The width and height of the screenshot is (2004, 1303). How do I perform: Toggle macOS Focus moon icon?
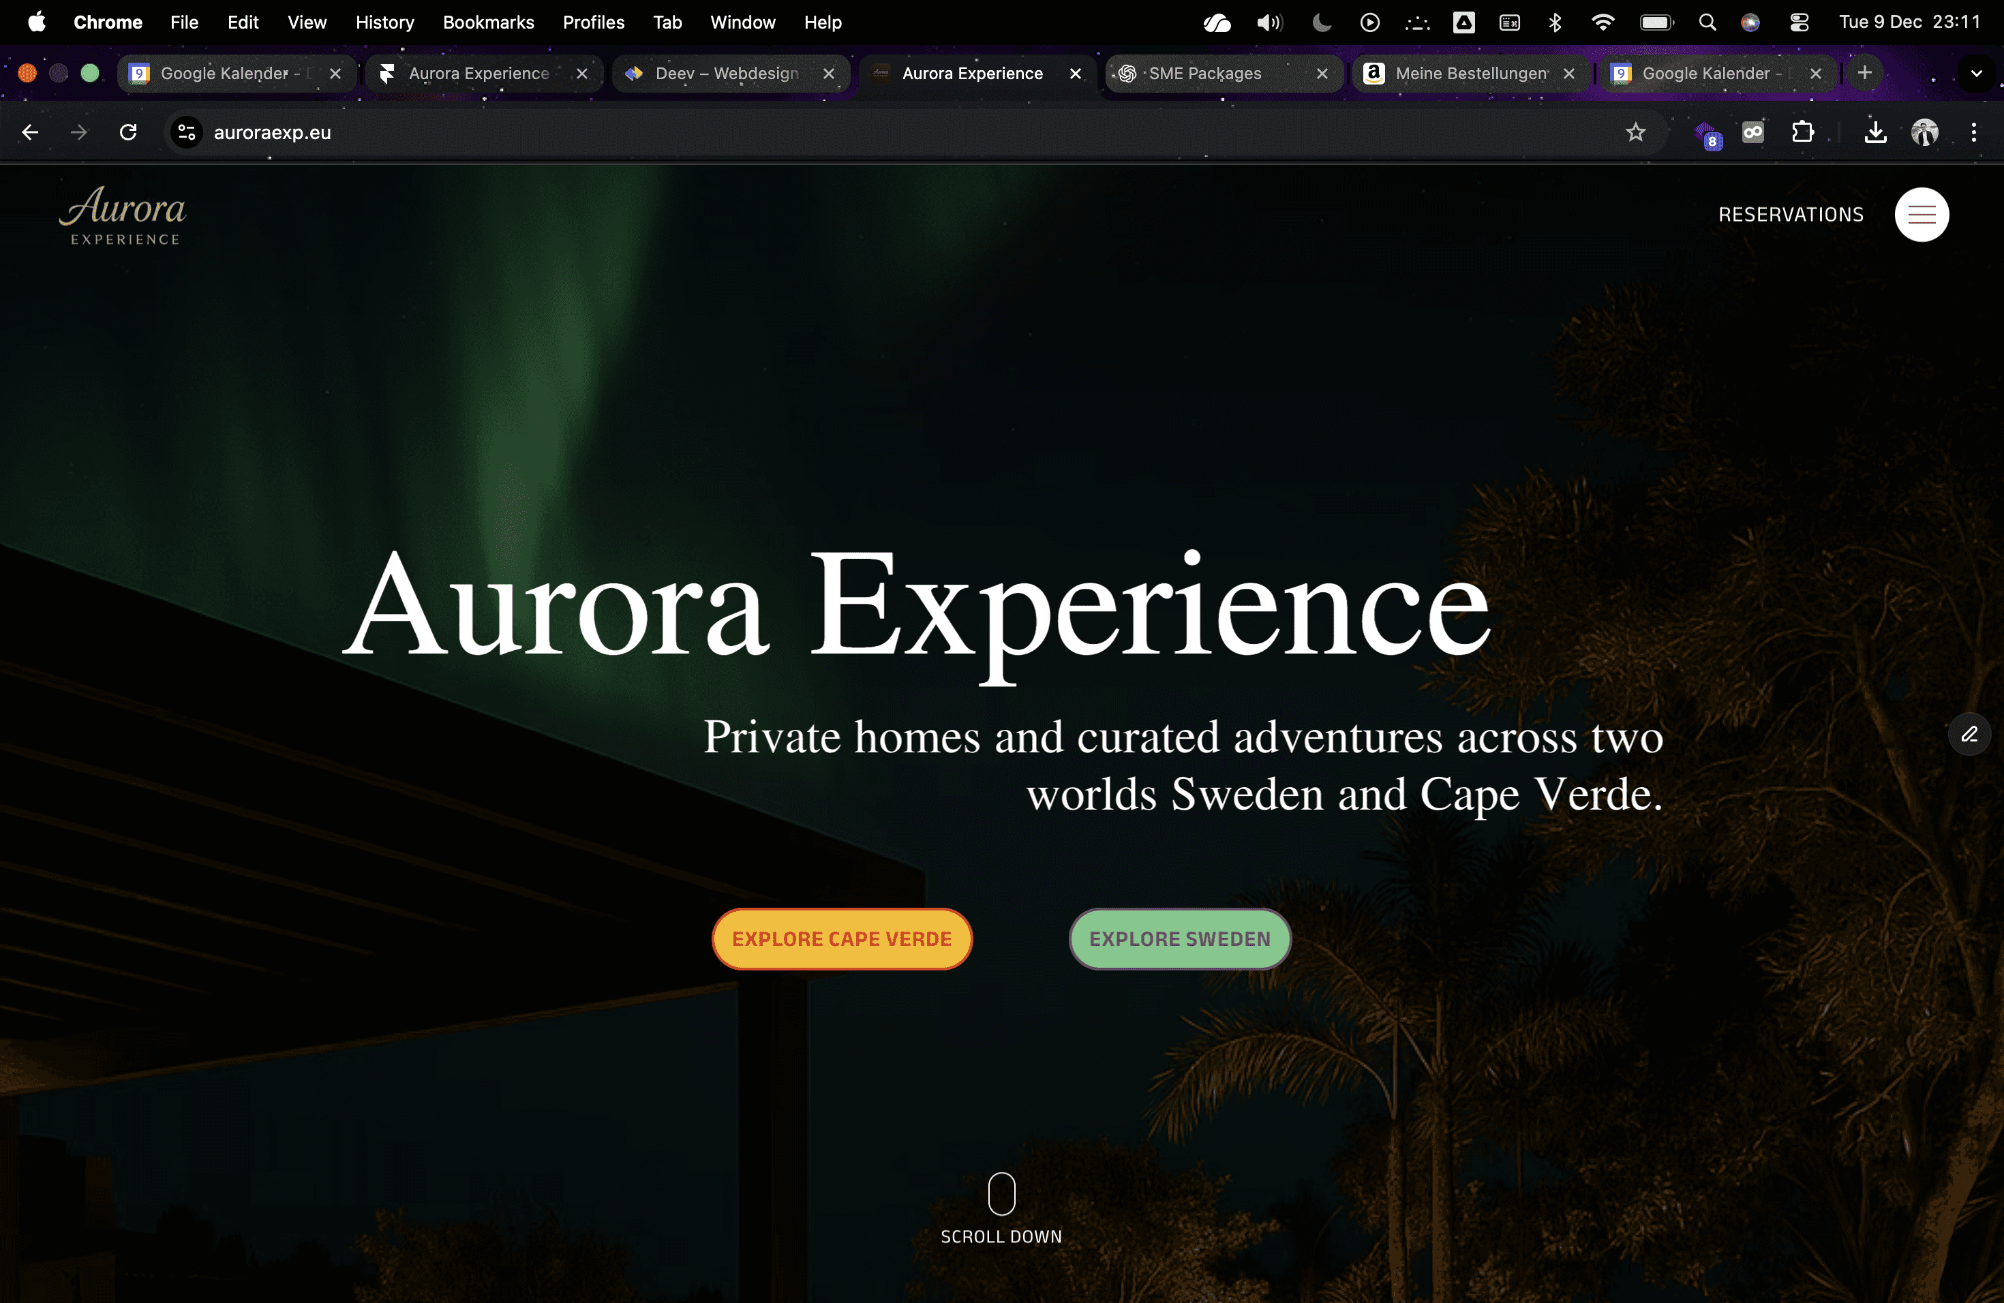point(1322,22)
